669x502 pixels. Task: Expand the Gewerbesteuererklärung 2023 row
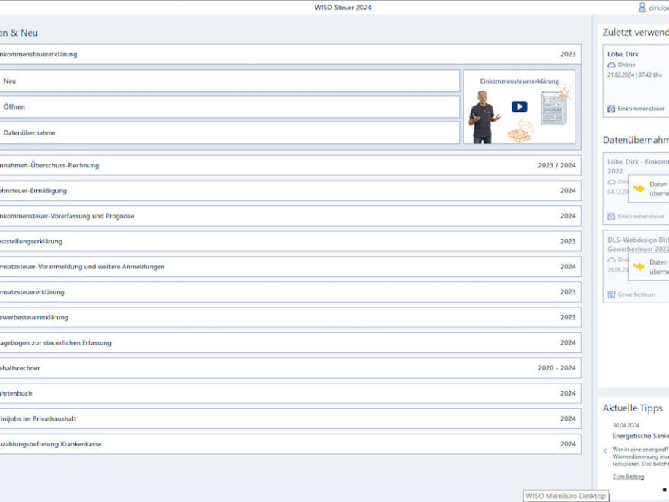pos(290,317)
